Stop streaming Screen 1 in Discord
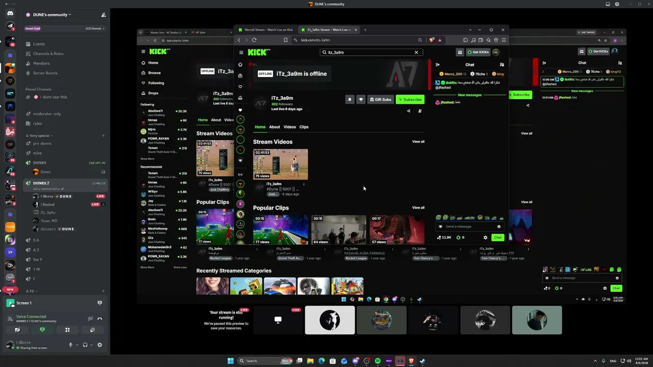653x367 pixels. point(99,303)
